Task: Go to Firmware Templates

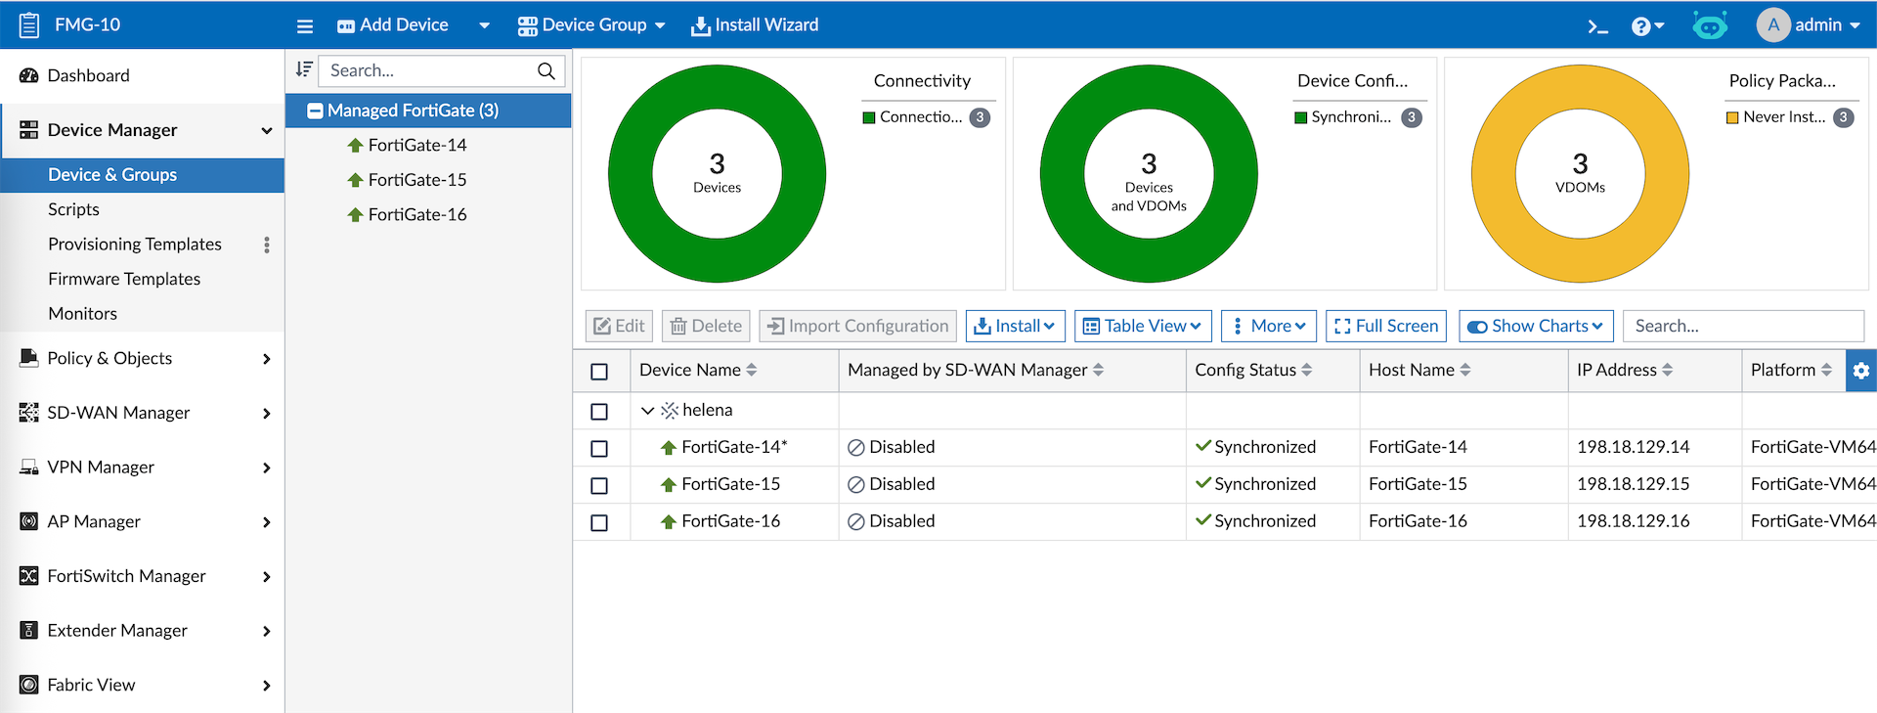Action: point(124,279)
